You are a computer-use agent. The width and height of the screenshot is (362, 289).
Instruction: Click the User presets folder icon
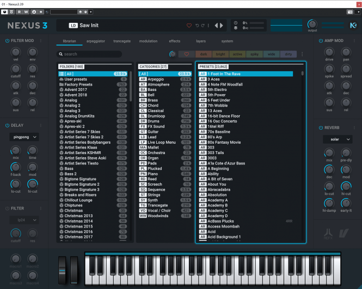pos(62,79)
